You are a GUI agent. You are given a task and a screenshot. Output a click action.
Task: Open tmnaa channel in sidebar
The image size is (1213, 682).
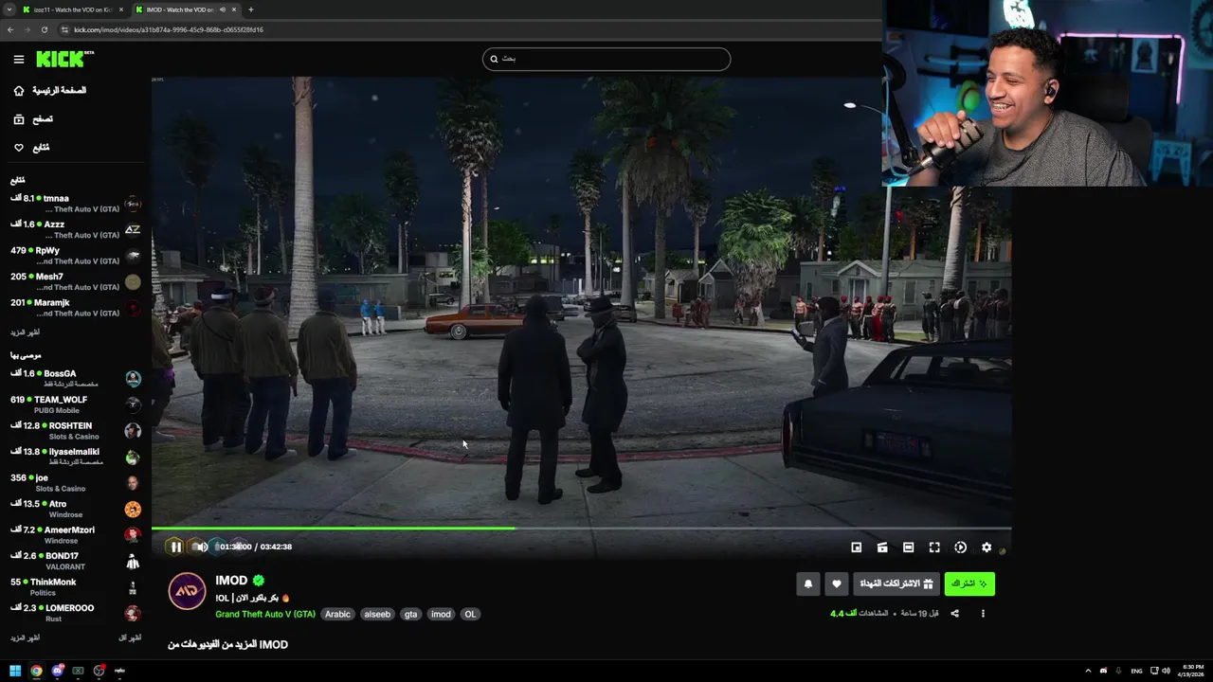tap(76, 204)
